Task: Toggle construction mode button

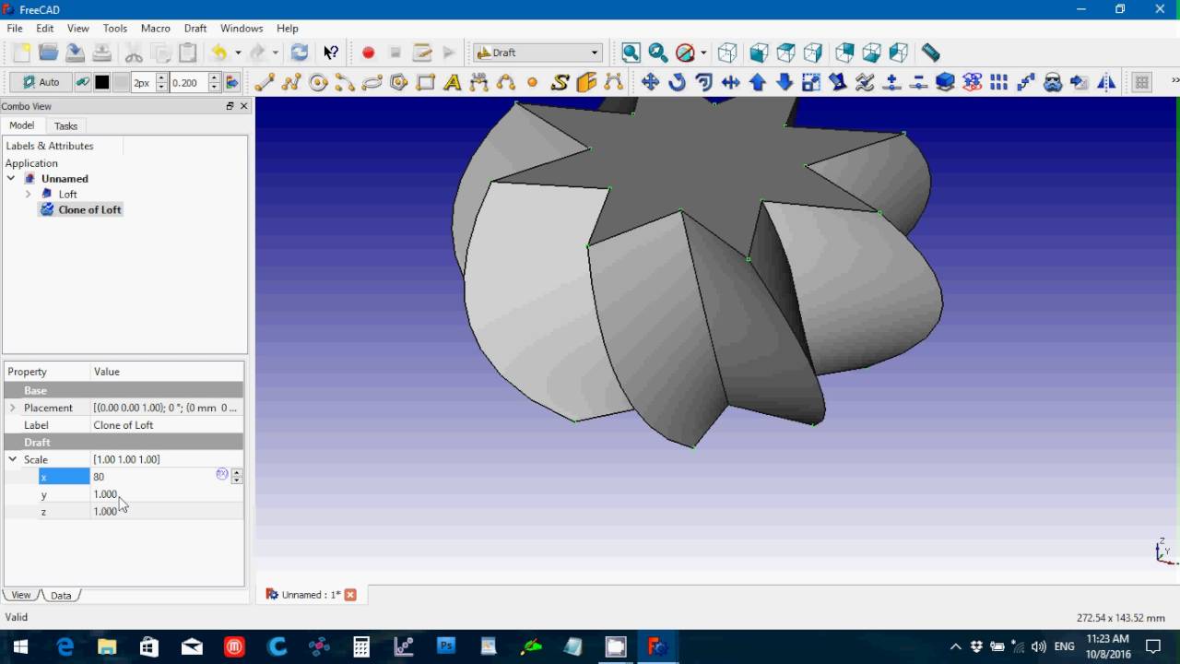Action: coord(82,82)
